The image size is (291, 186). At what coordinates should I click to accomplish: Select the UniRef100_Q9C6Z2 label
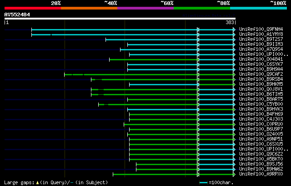pyautogui.click(x=261, y=154)
